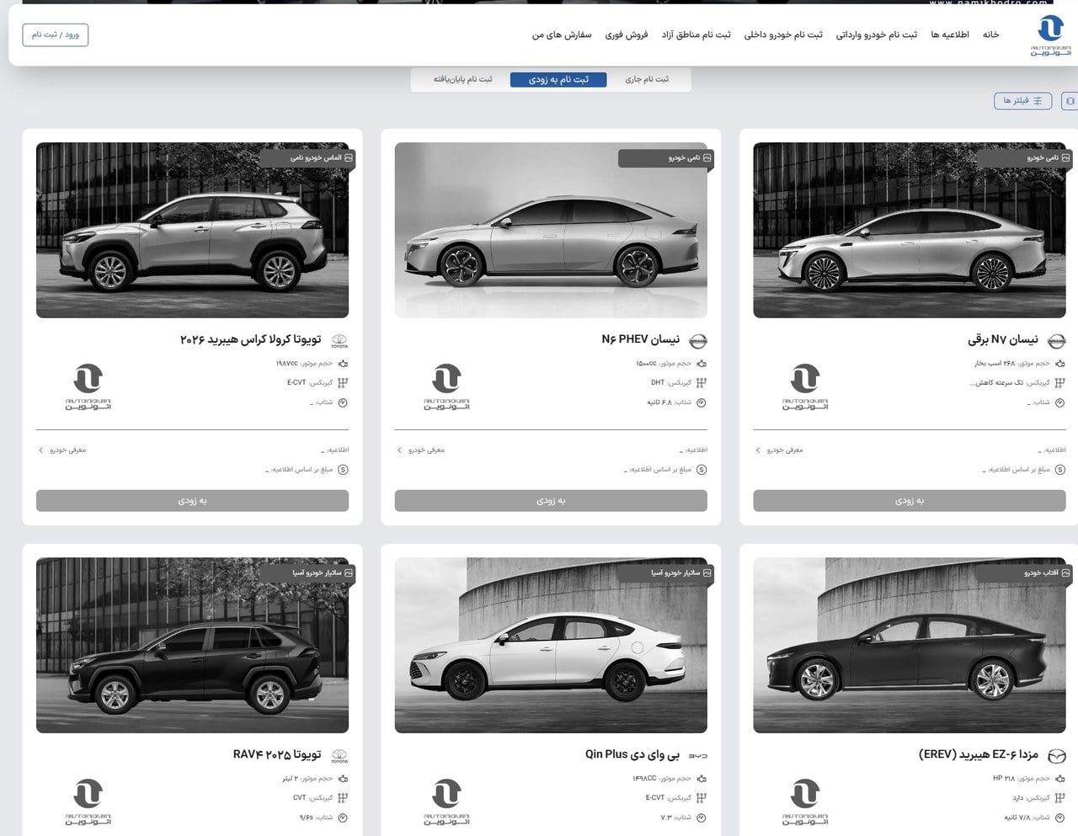Go to خانه home menu item
Viewport: 1078px width, 836px height.
990,35
